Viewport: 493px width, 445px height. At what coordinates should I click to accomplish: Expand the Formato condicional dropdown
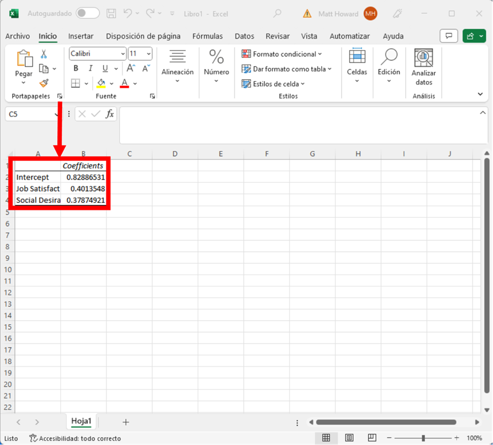click(282, 54)
